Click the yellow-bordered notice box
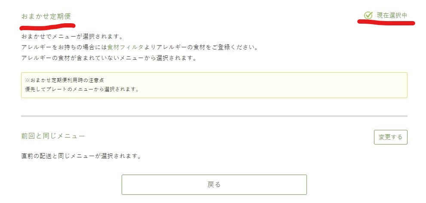 click(214, 85)
